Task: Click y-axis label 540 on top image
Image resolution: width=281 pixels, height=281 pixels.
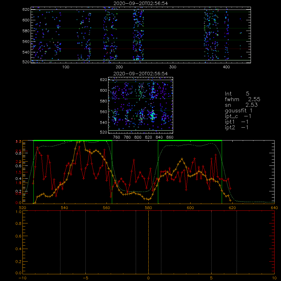Action: click(26, 52)
